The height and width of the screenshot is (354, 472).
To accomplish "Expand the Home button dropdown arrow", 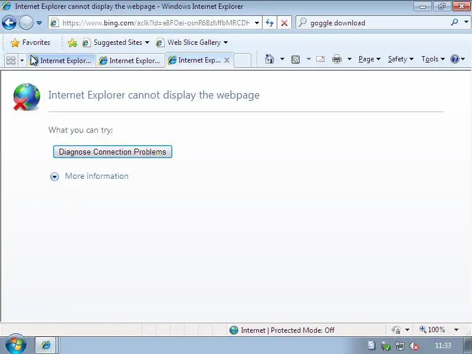I will click(x=282, y=59).
